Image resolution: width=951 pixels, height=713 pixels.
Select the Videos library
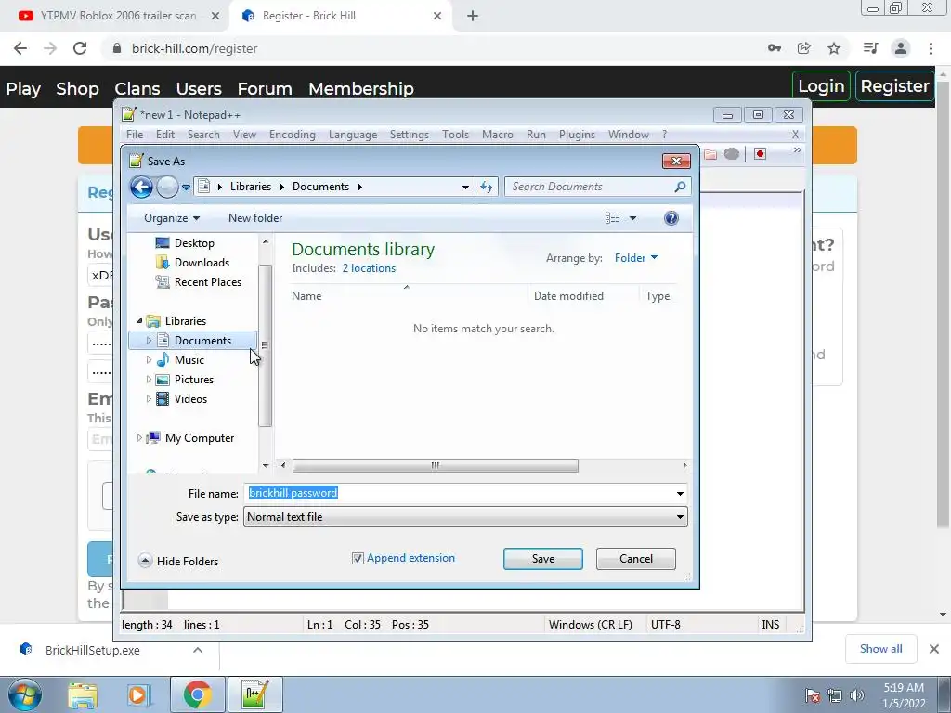click(x=182, y=399)
